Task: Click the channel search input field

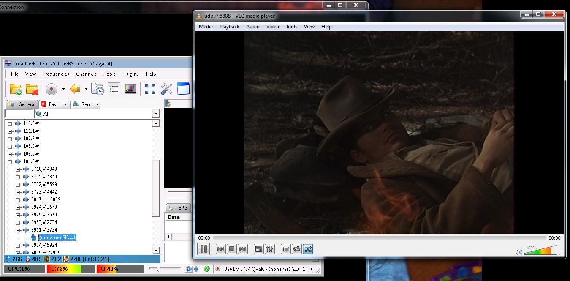Action: click(x=19, y=114)
